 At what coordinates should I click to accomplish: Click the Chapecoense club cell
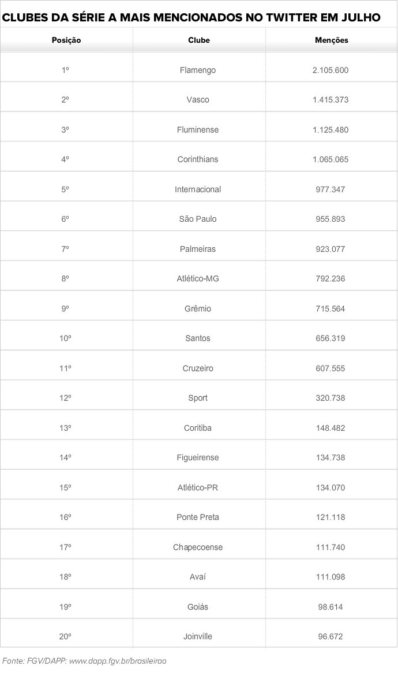pyautogui.click(x=198, y=547)
